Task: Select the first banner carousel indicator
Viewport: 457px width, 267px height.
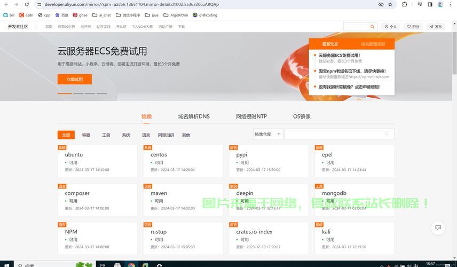Action: point(65,93)
